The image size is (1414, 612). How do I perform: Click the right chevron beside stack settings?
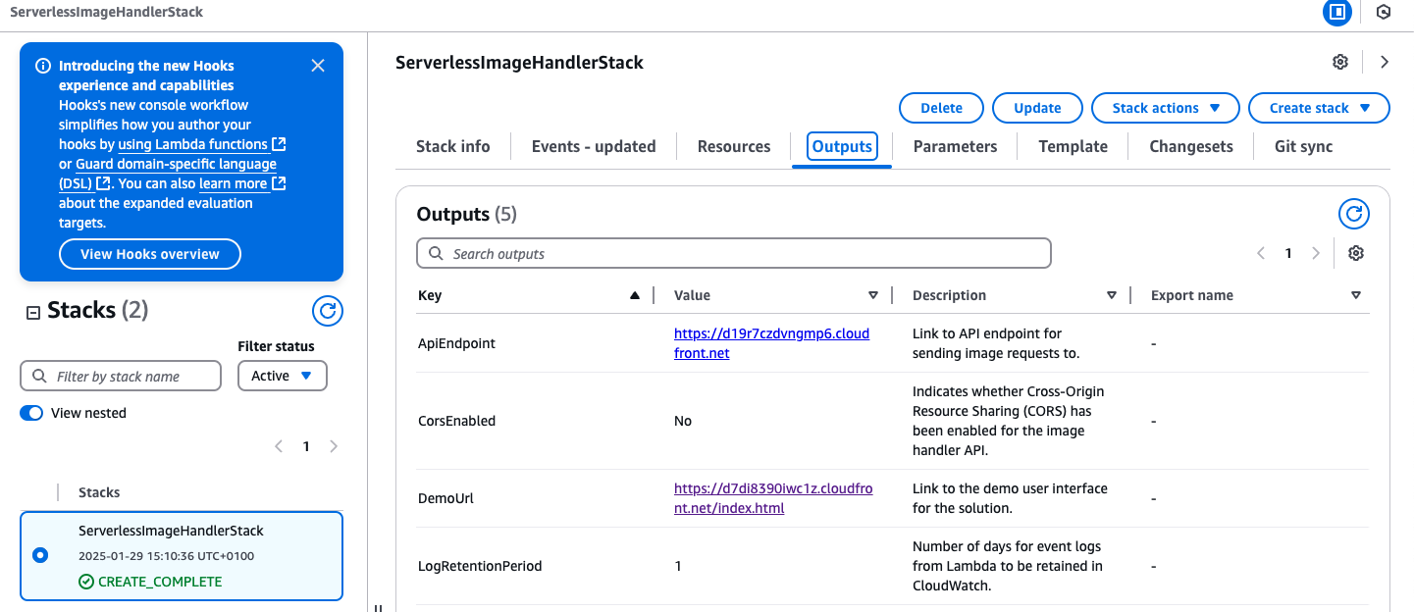(x=1385, y=62)
